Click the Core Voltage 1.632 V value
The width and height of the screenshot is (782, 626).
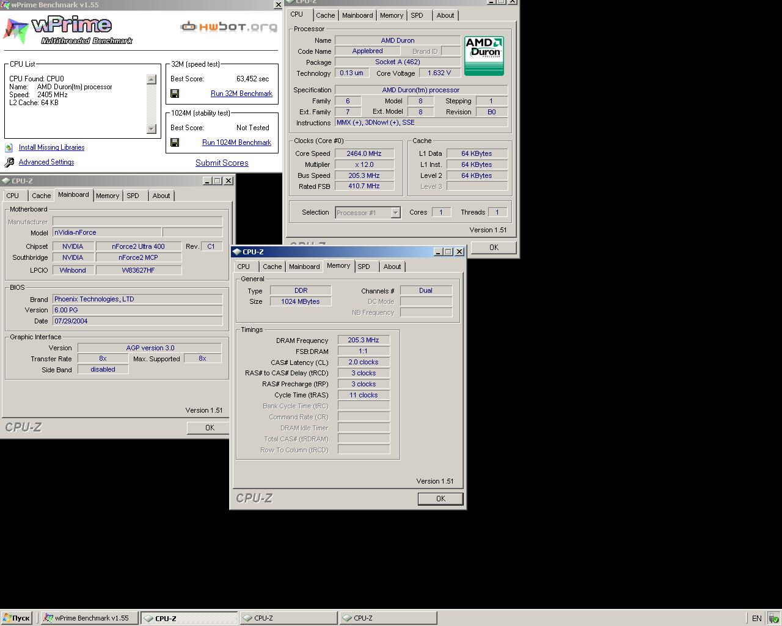pyautogui.click(x=439, y=73)
